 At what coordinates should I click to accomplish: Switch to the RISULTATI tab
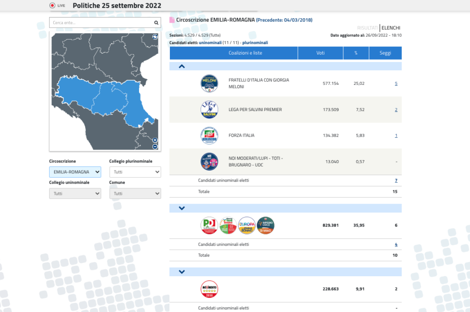[368, 28]
